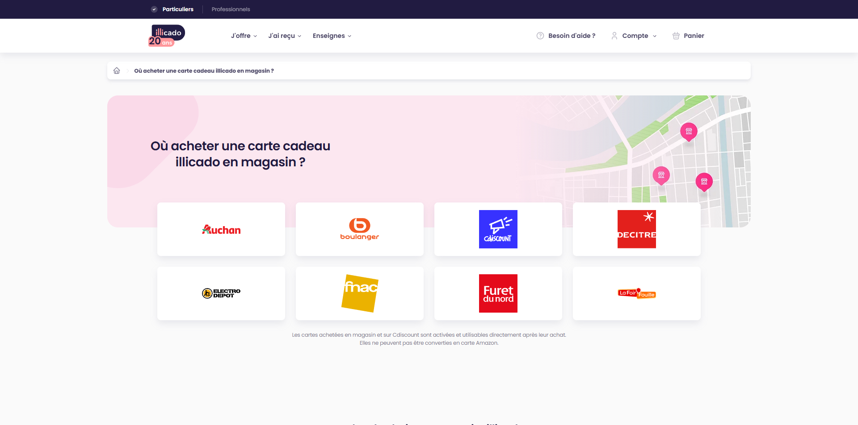Click the Compte user icon
Image resolution: width=858 pixels, height=425 pixels.
614,36
